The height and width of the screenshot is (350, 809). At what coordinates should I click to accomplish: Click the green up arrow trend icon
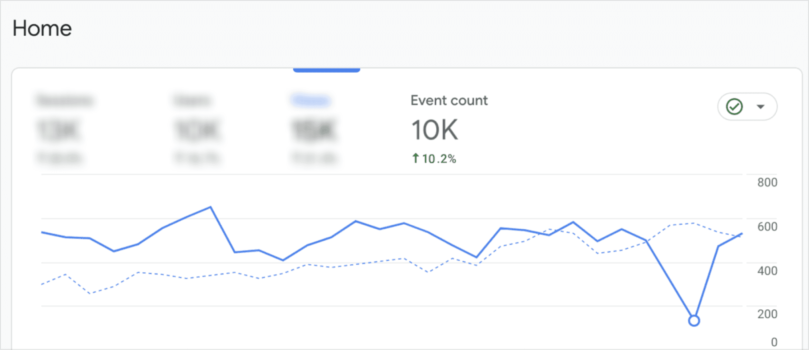tap(415, 158)
